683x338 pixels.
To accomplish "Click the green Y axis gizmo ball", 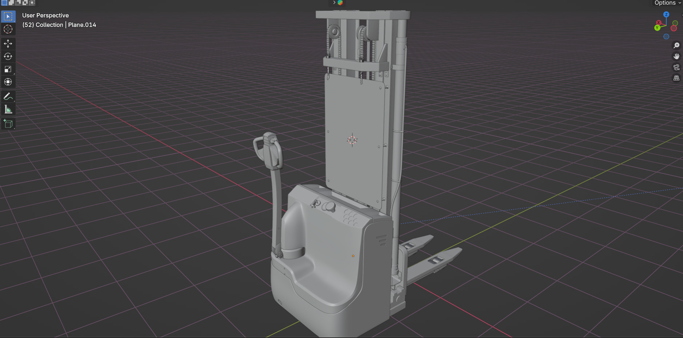I will pos(657,28).
